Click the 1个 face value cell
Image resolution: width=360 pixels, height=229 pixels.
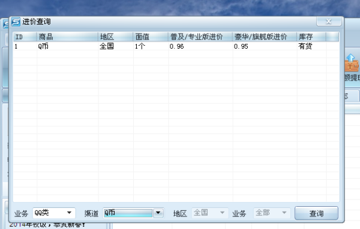click(x=151, y=46)
